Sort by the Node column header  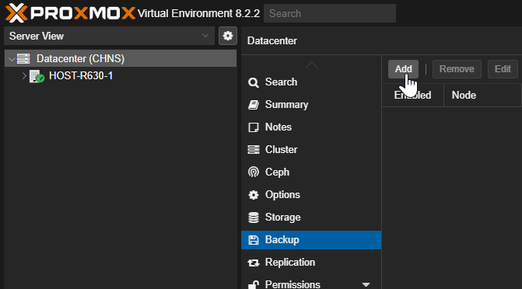pyautogui.click(x=482, y=96)
